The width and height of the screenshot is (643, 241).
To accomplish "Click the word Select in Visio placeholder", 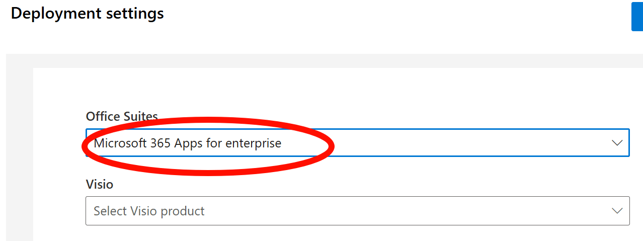I will point(109,211).
